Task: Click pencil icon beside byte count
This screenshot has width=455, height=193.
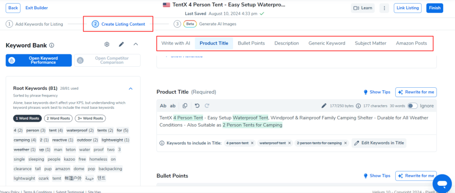Action: [x=324, y=106]
